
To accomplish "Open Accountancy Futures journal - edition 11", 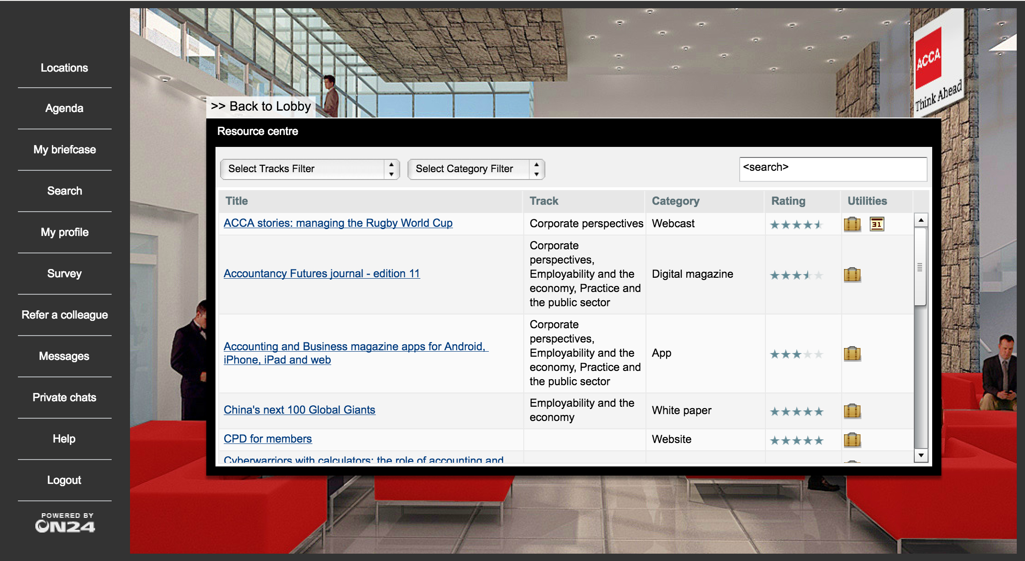I will pos(322,274).
